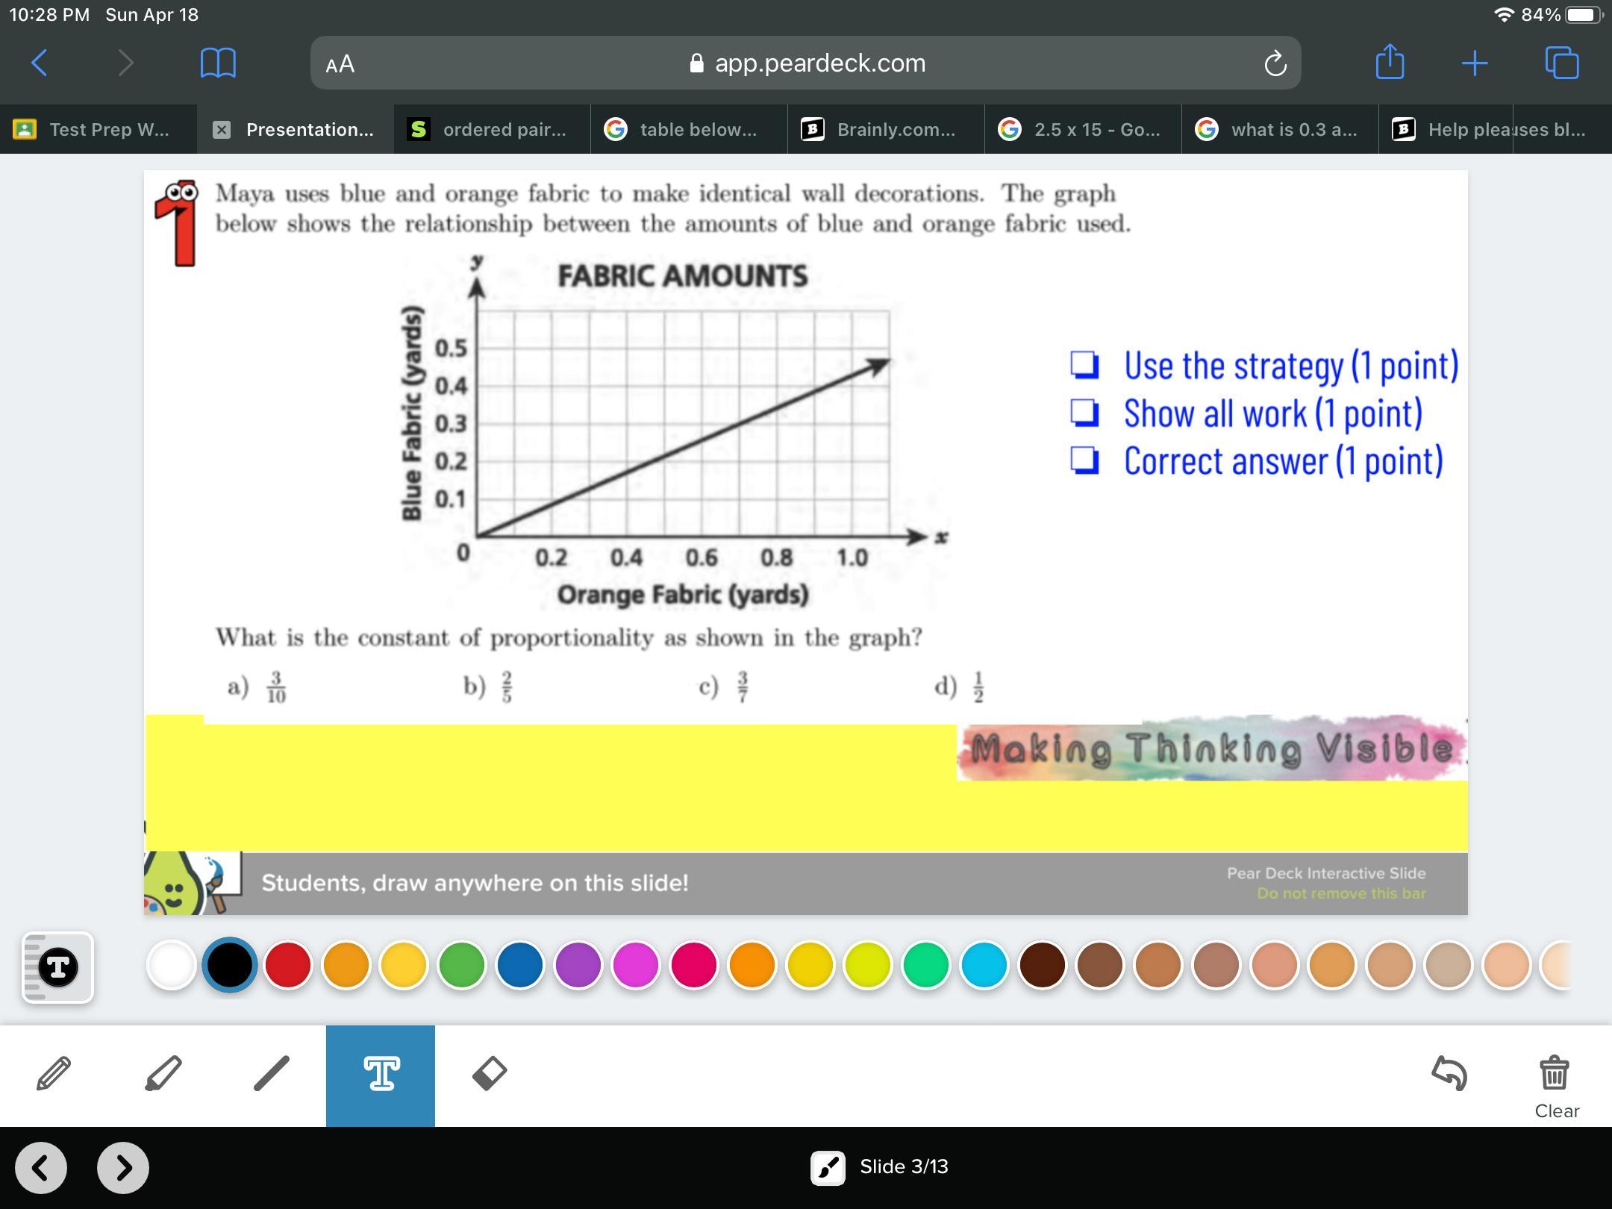Pick the red color swatch

288,965
